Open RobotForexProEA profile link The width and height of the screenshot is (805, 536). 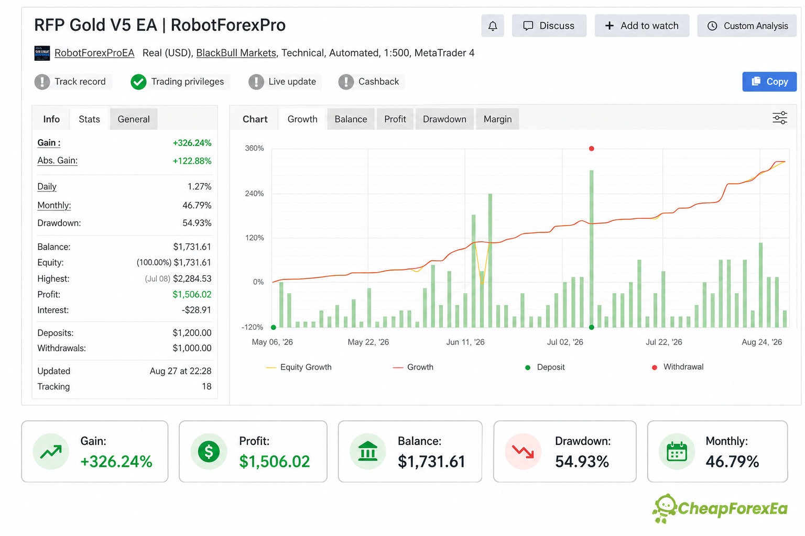pos(94,53)
